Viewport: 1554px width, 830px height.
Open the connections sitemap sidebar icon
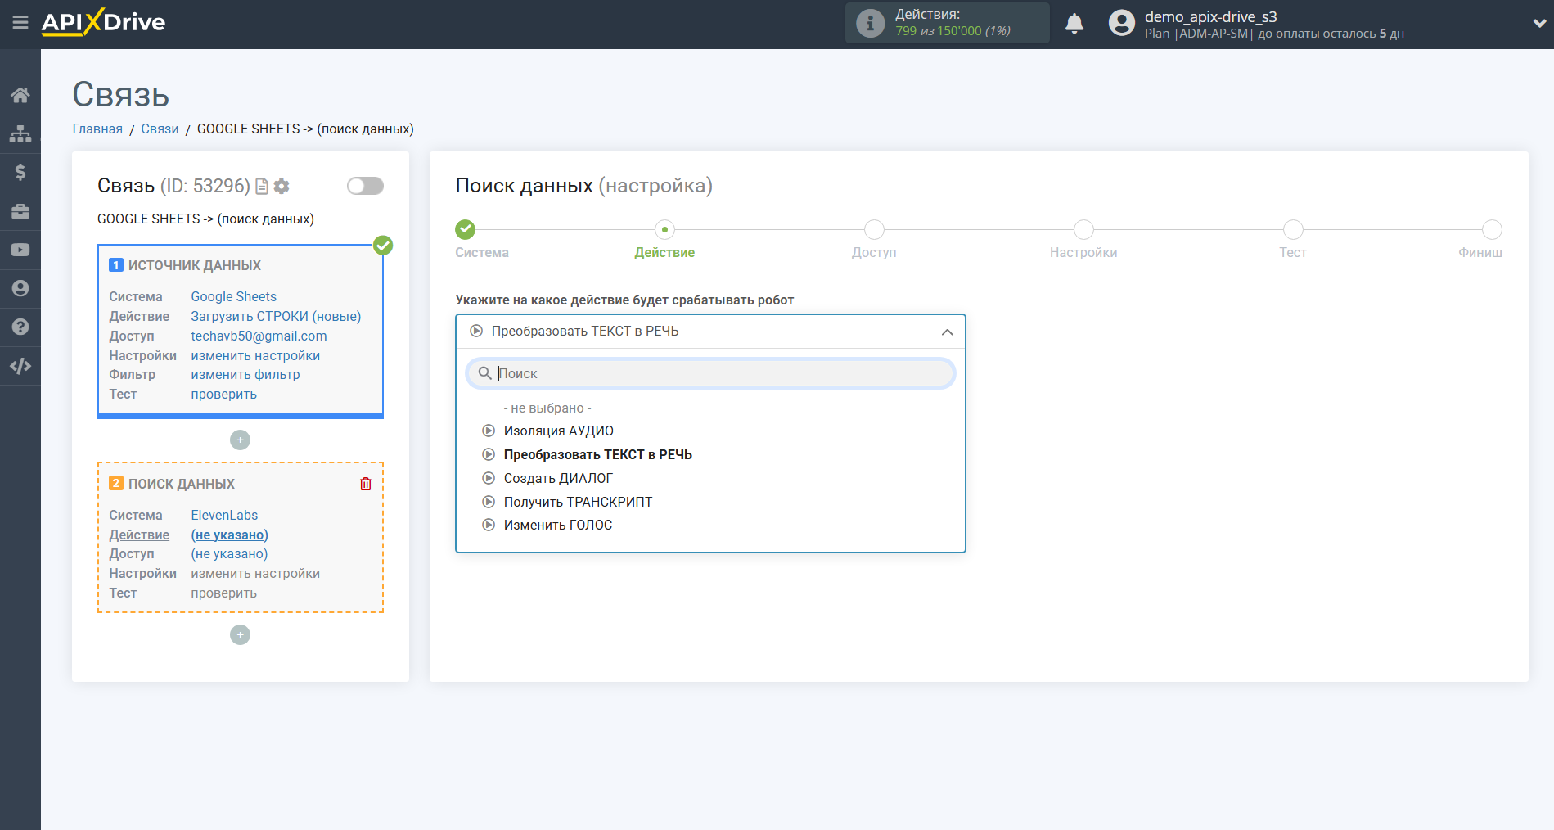(20, 133)
